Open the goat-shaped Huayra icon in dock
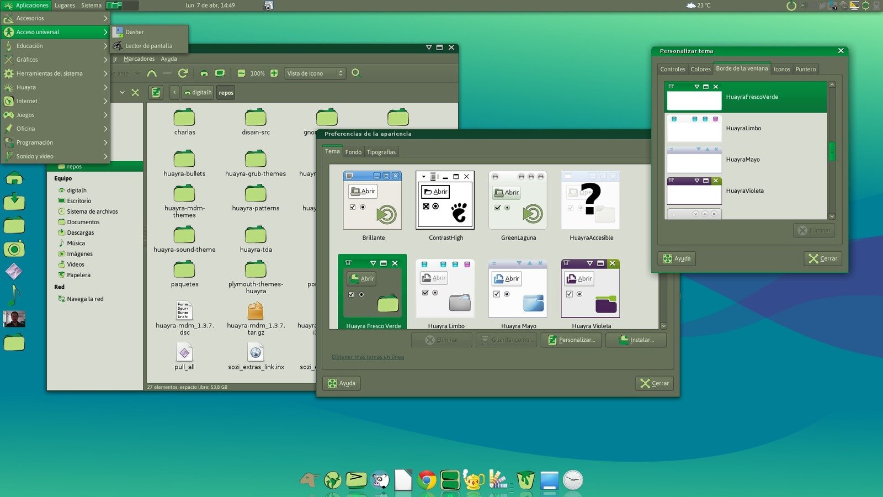Screen dimensions: 883x497 [309, 479]
